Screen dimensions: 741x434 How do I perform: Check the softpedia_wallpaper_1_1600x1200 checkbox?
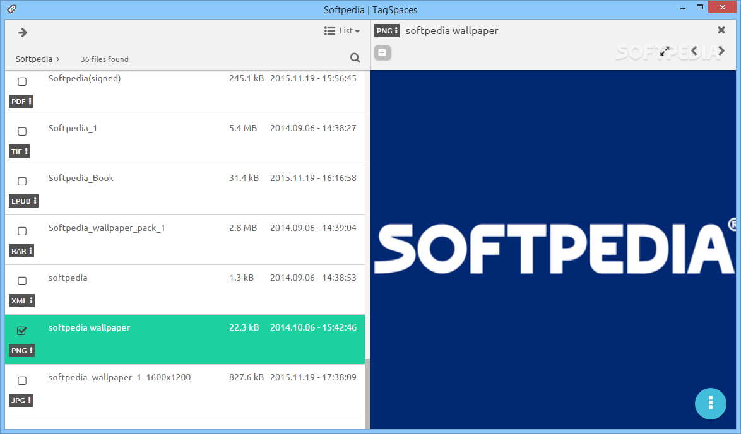[x=21, y=380]
